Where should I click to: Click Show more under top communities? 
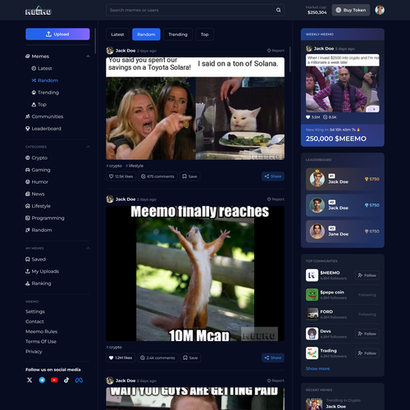(x=317, y=368)
